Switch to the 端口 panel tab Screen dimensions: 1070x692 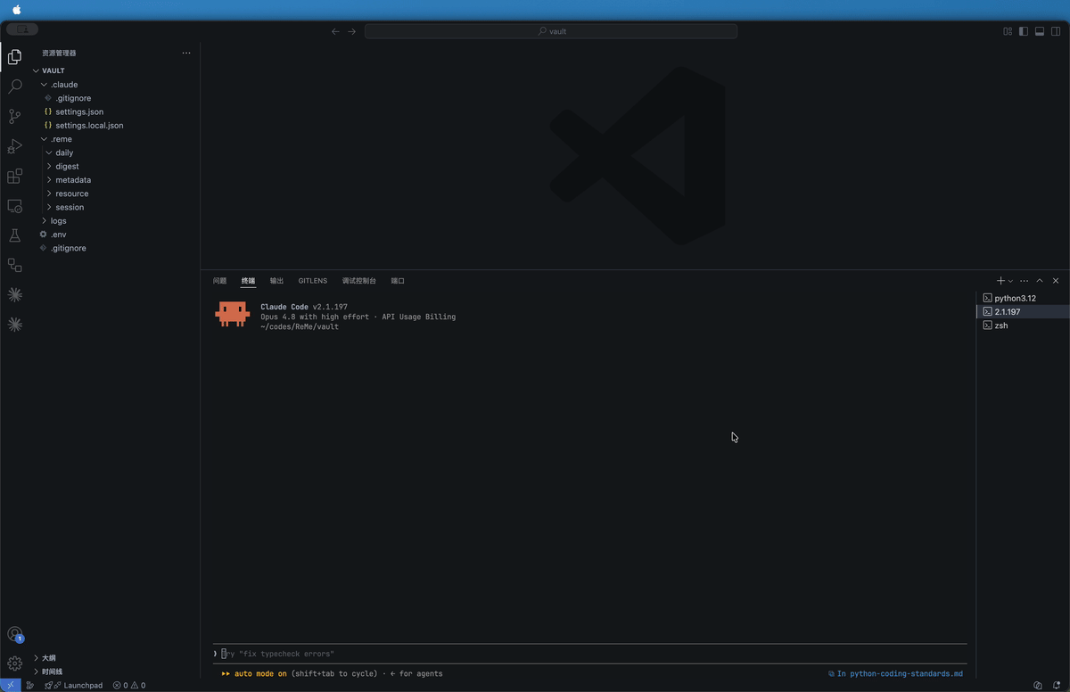[398, 281]
